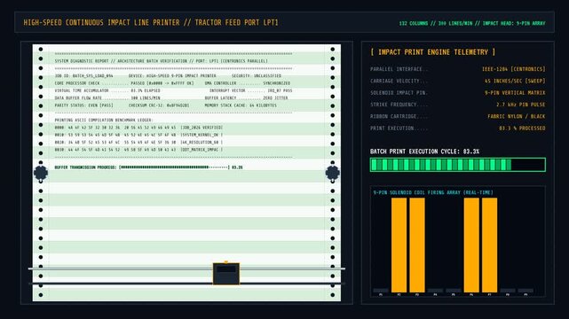Click the Buffer Transmission Progress label
Image resolution: width=569 pixels, height=319 pixels.
pyautogui.click(x=85, y=167)
